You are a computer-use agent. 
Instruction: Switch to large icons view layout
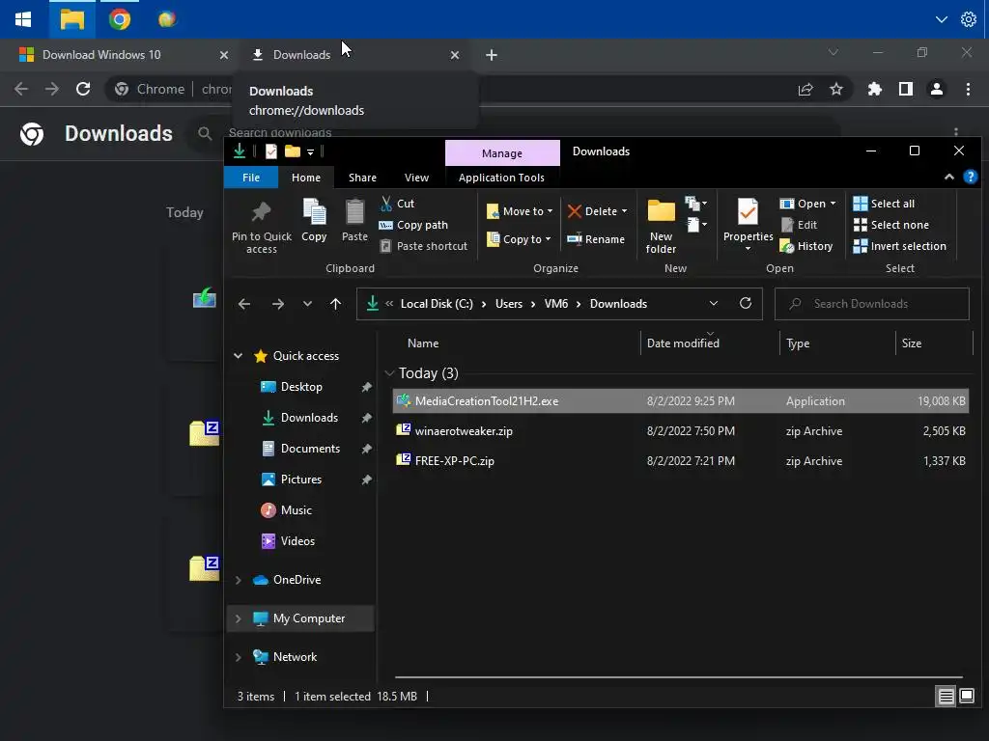click(966, 697)
